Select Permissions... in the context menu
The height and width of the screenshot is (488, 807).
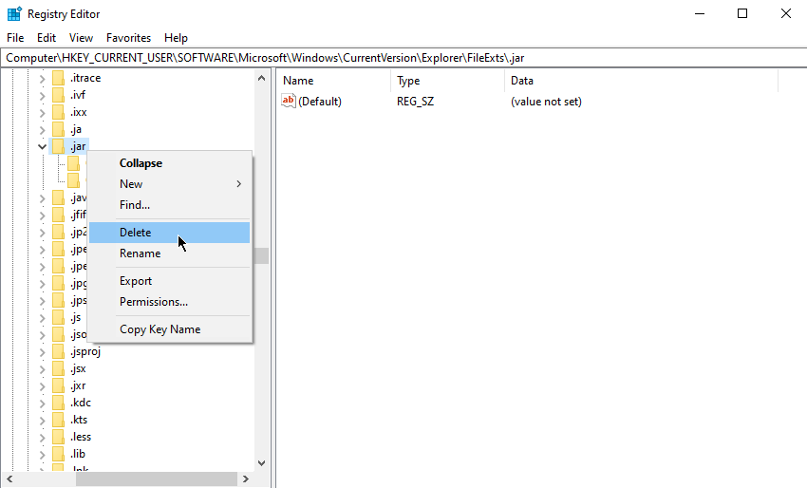point(154,302)
